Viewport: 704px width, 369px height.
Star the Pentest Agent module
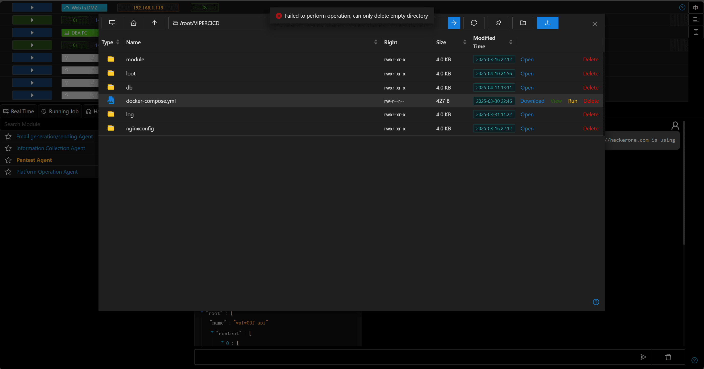pyautogui.click(x=8, y=160)
